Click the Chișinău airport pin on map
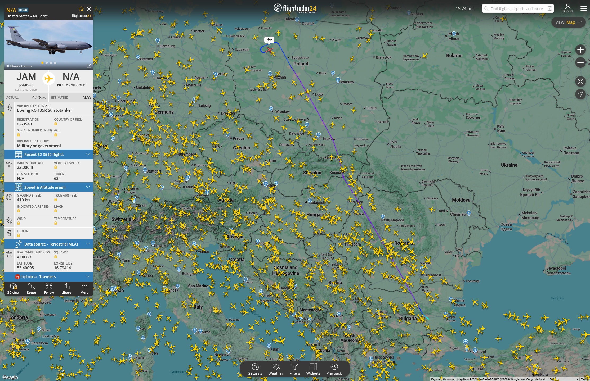 [x=469, y=213]
